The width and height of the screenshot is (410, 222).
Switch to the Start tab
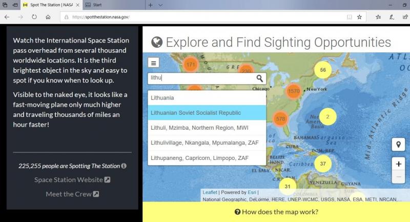pos(112,5)
